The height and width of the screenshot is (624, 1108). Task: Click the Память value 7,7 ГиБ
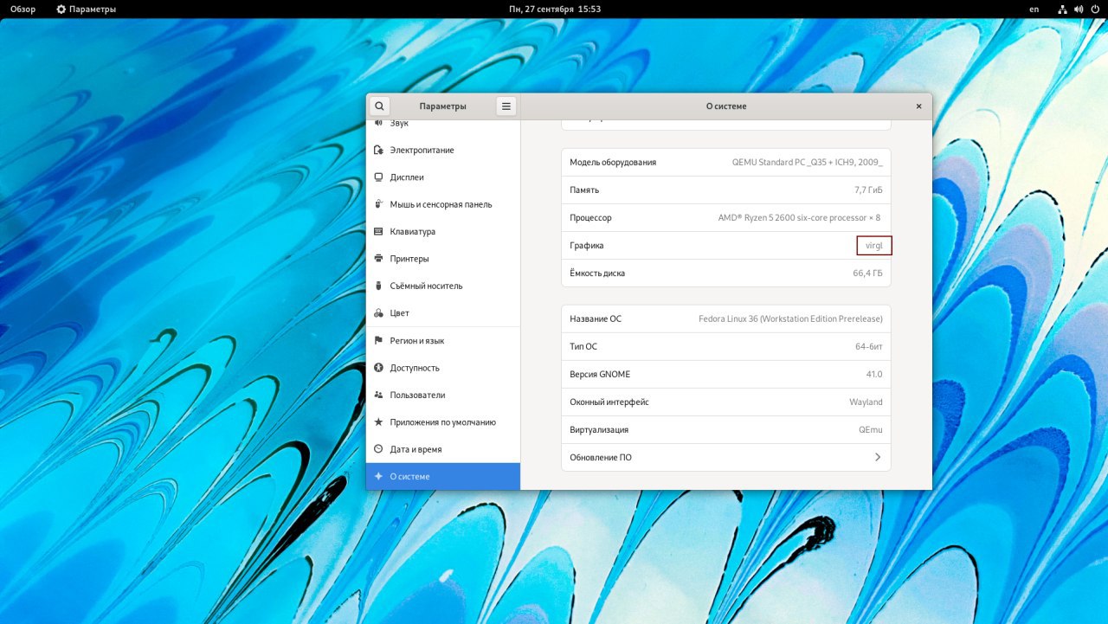click(x=868, y=190)
